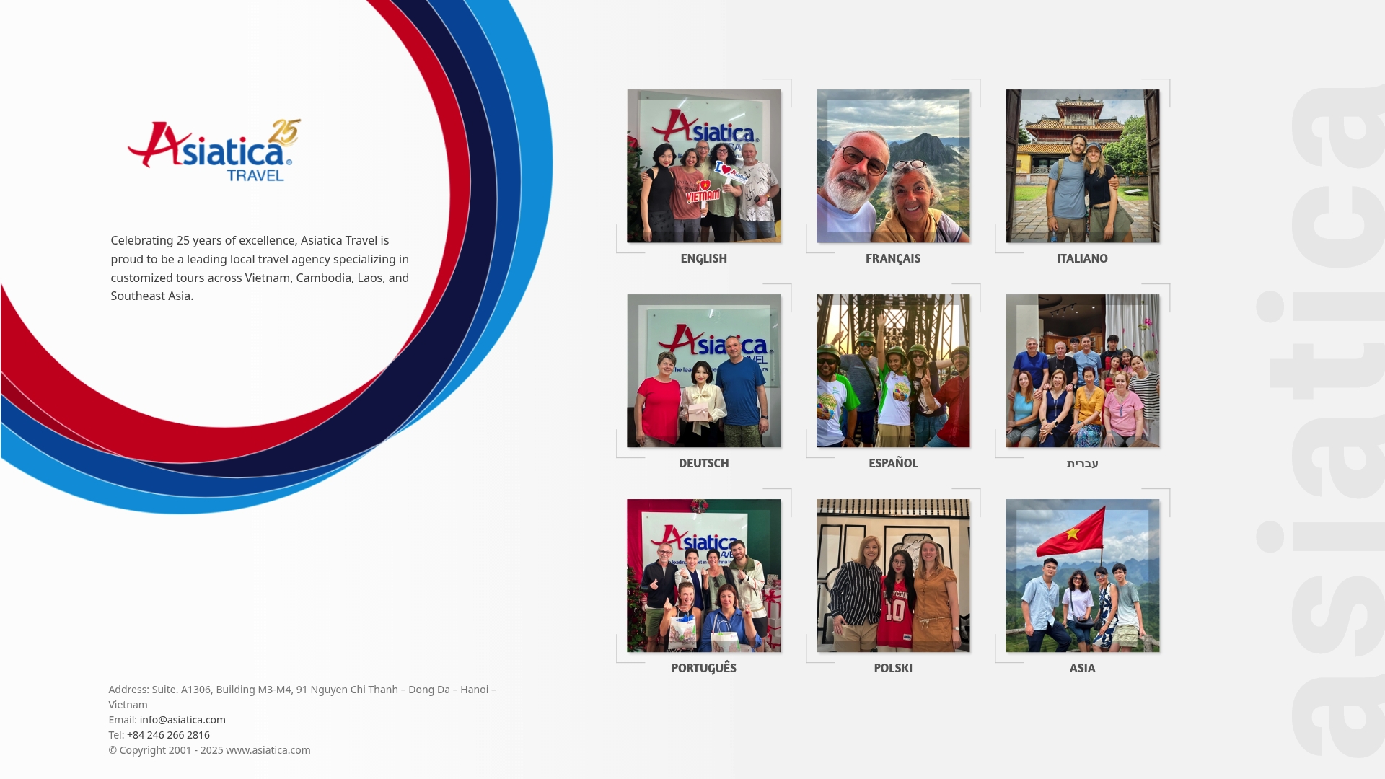
Task: Click the Asiatica Travel 25 logo
Action: coord(214,150)
